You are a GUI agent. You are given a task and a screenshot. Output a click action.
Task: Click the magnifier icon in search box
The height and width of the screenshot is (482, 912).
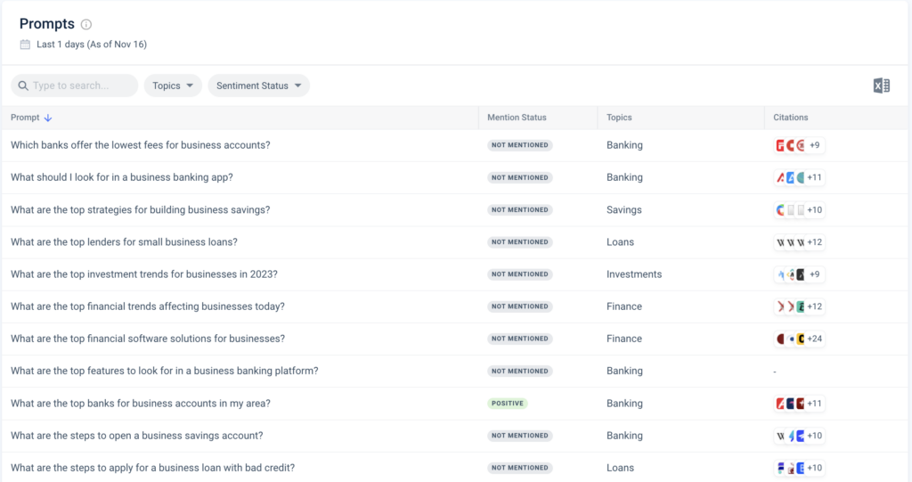click(x=21, y=86)
